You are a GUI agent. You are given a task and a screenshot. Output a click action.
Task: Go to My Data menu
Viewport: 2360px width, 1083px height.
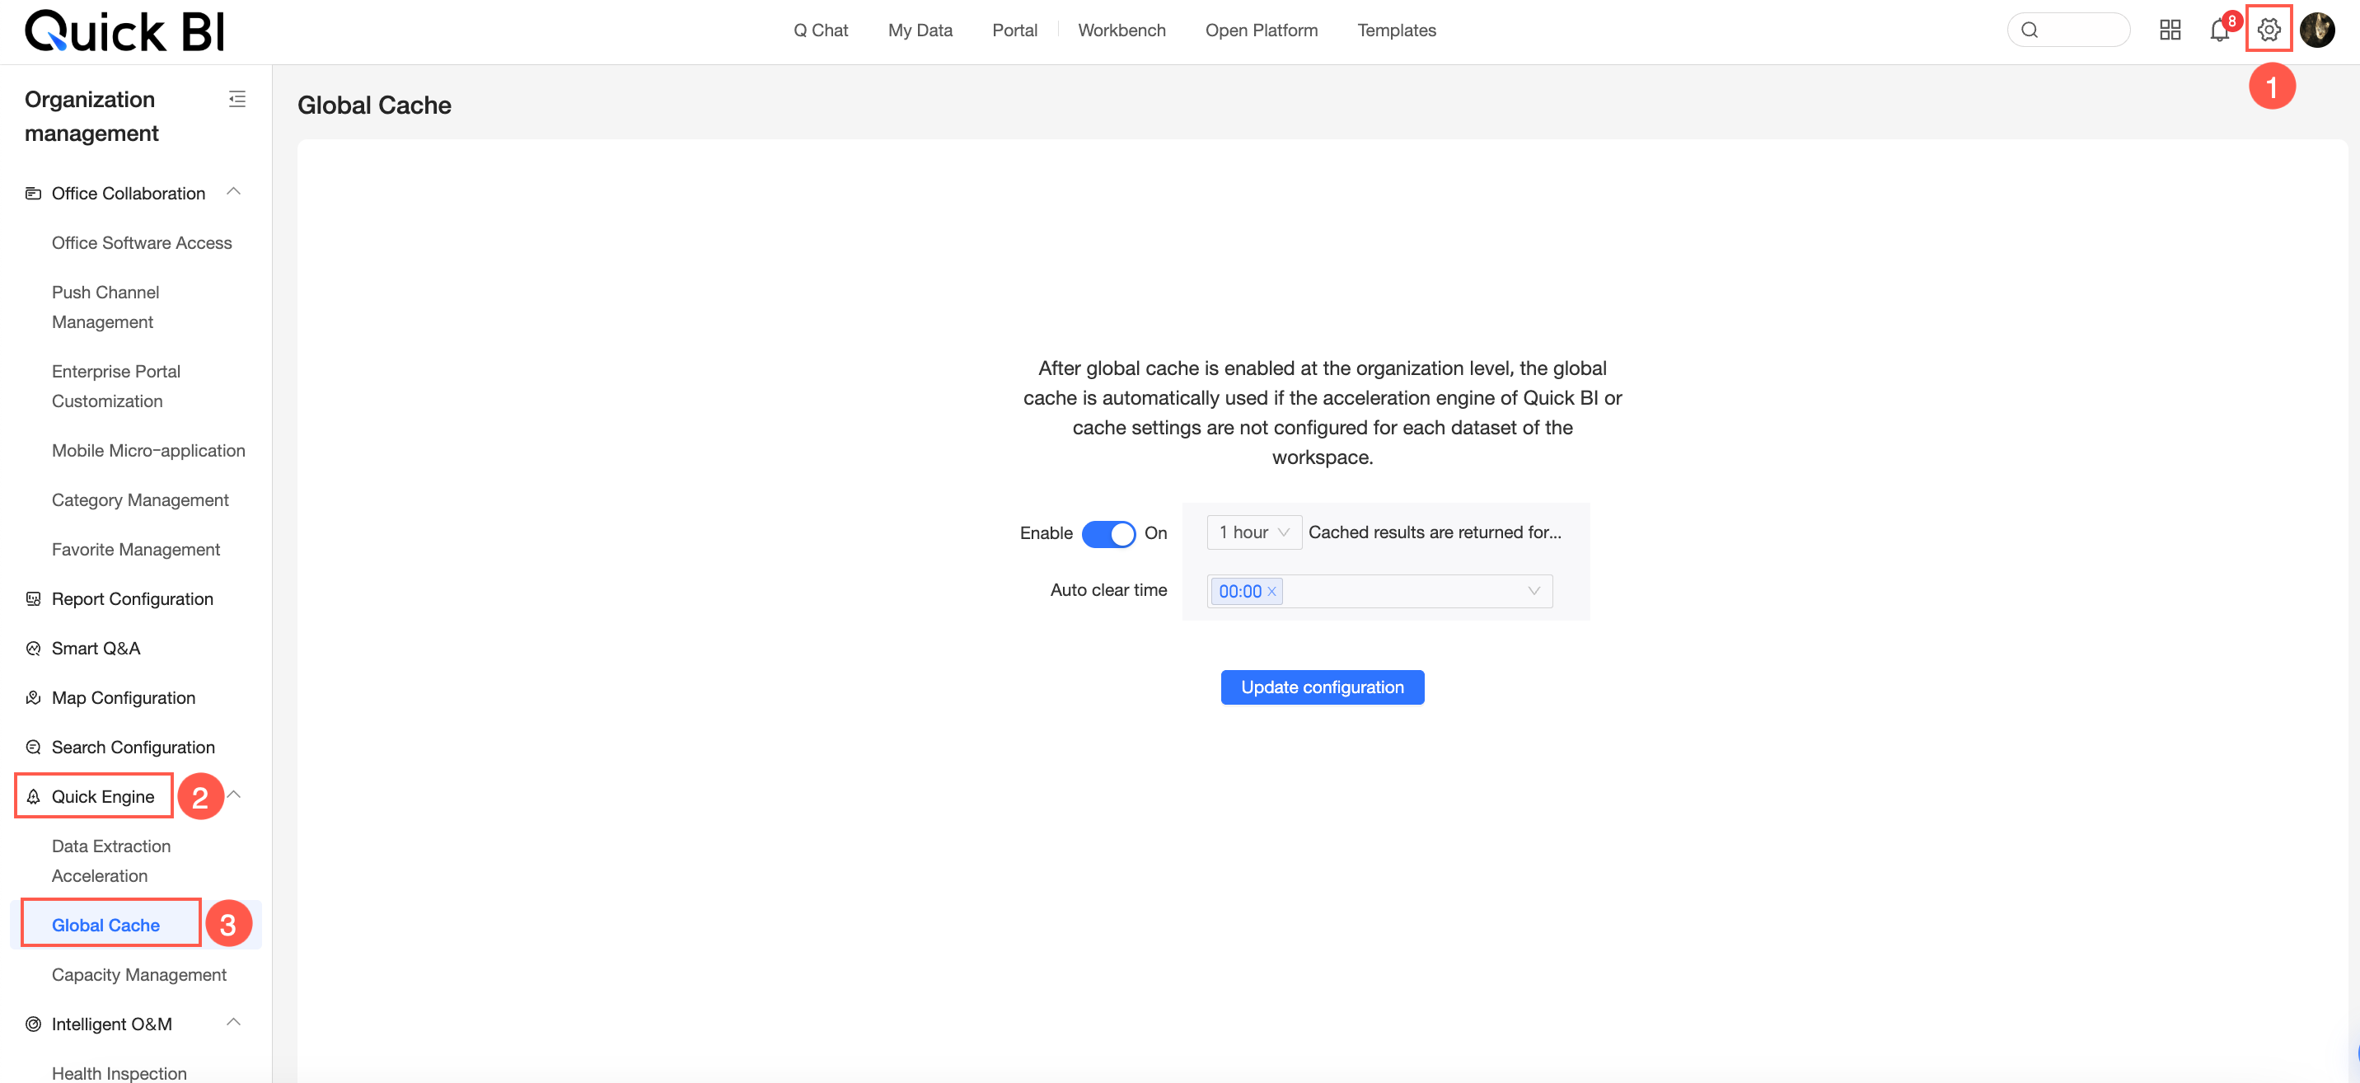920,30
